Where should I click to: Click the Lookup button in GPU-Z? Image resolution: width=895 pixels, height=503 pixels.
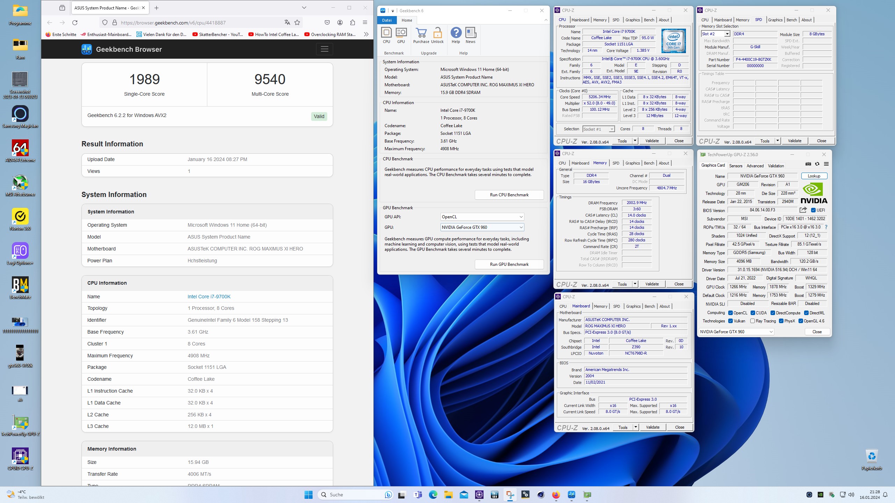point(814,176)
